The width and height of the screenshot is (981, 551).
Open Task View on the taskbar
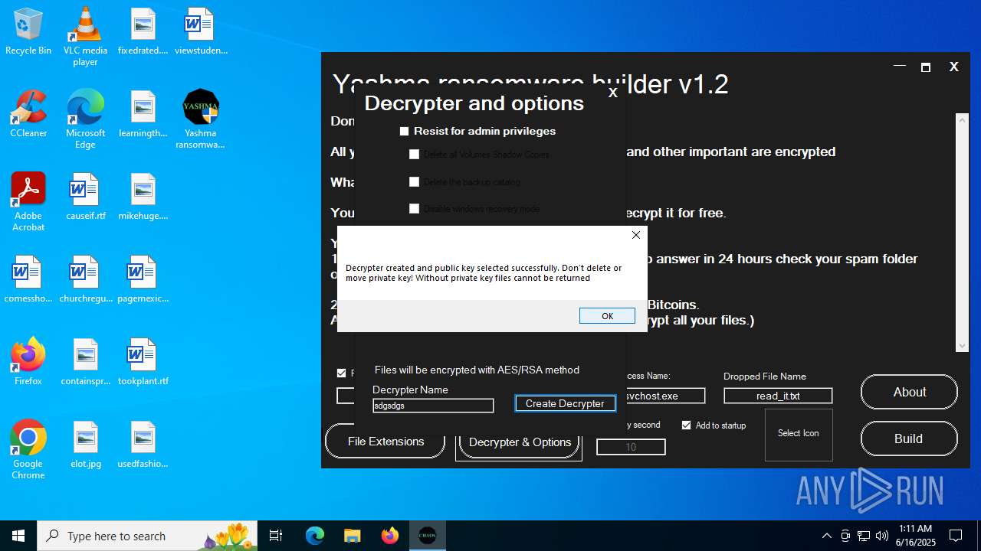[276, 536]
